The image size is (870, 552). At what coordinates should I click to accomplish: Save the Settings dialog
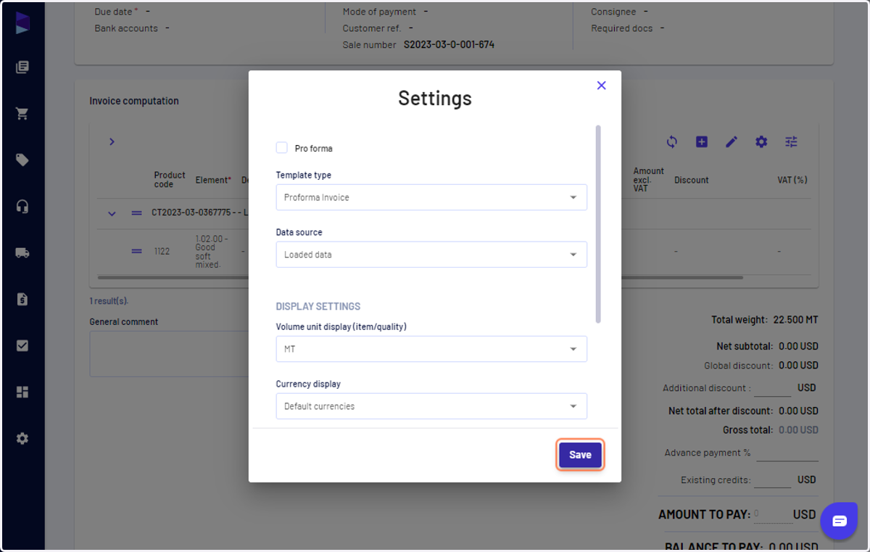(580, 455)
